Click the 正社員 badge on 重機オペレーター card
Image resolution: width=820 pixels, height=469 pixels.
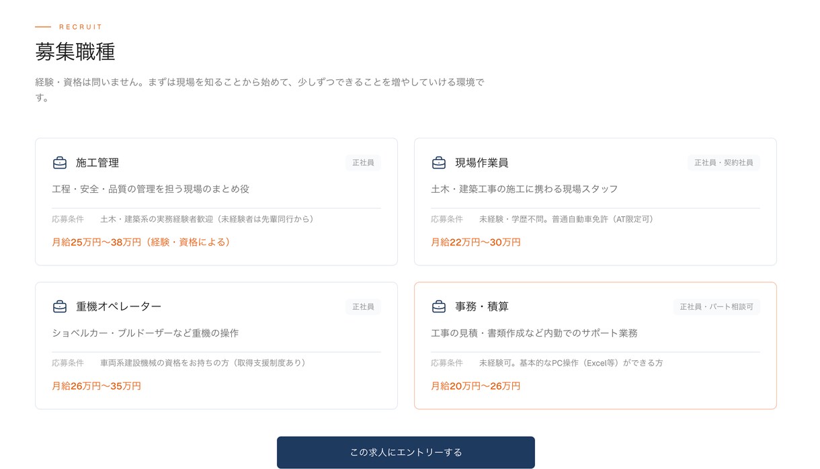point(364,306)
